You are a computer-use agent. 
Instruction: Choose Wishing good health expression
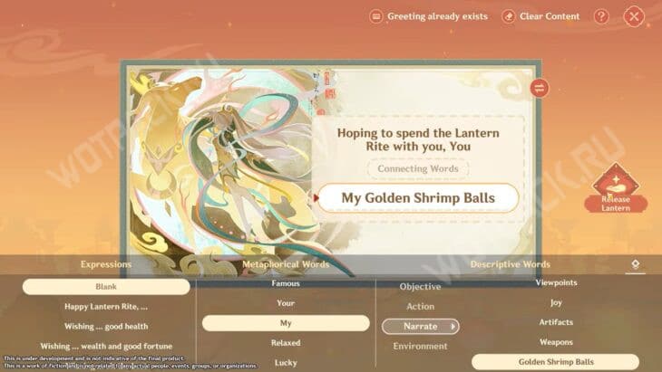point(106,327)
